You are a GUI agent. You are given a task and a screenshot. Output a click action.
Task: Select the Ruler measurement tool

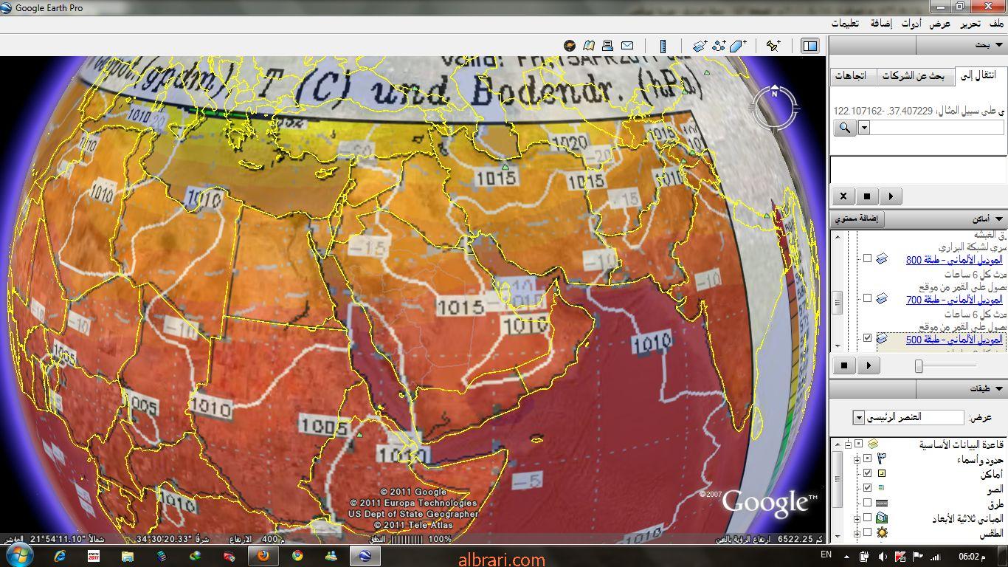(x=663, y=46)
